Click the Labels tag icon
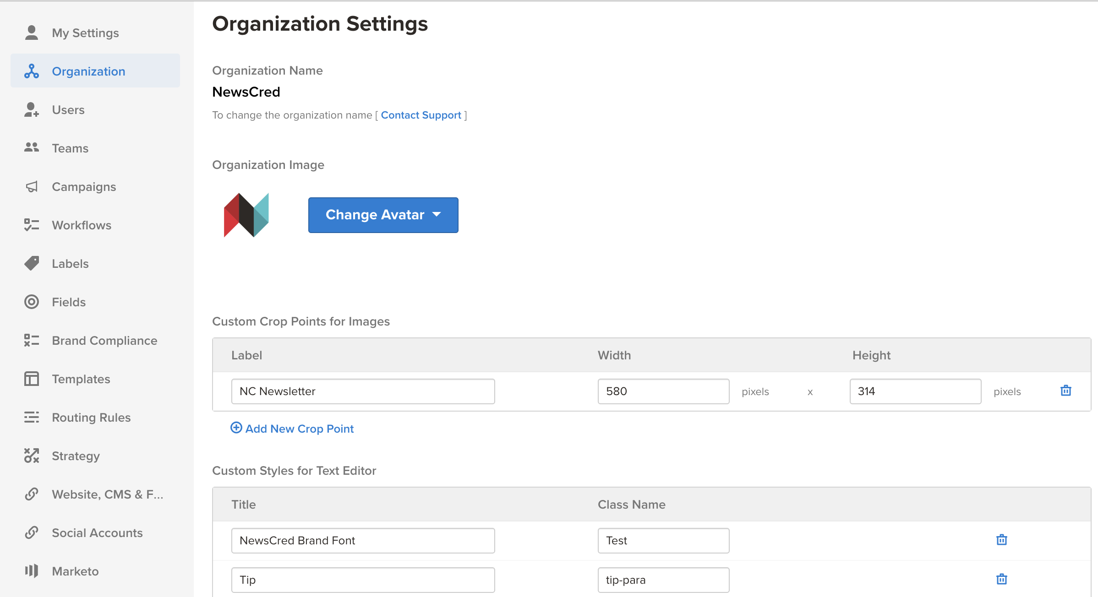 tap(32, 263)
